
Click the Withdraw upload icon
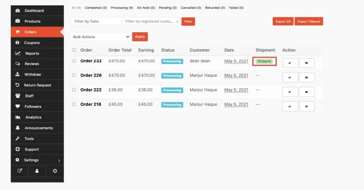[x=17, y=74]
